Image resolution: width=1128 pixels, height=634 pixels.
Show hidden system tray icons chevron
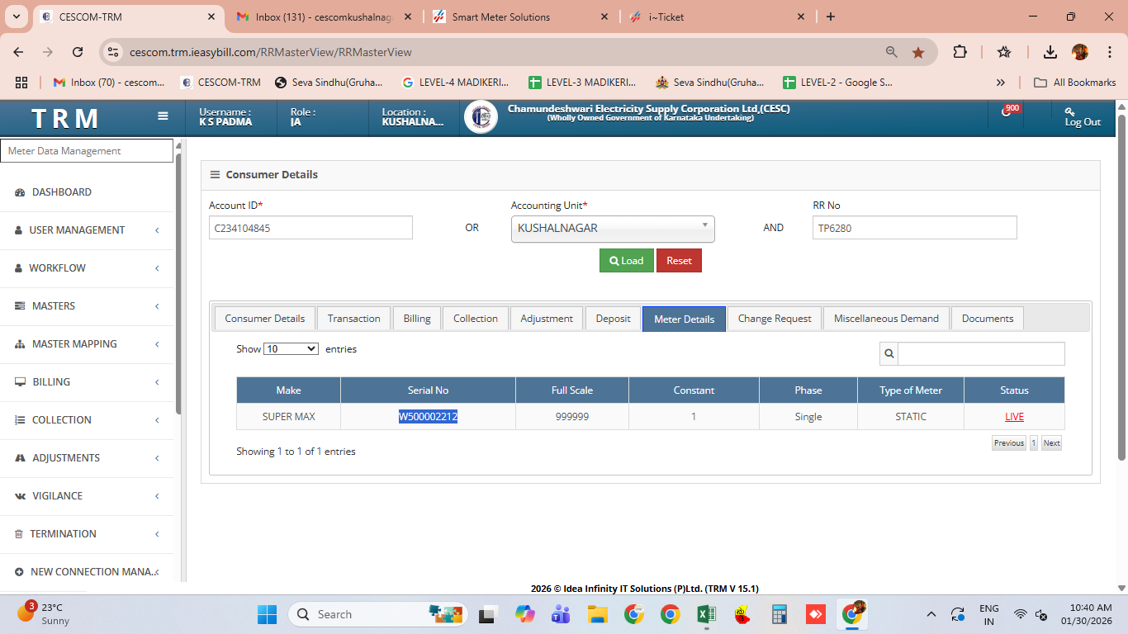pyautogui.click(x=931, y=614)
